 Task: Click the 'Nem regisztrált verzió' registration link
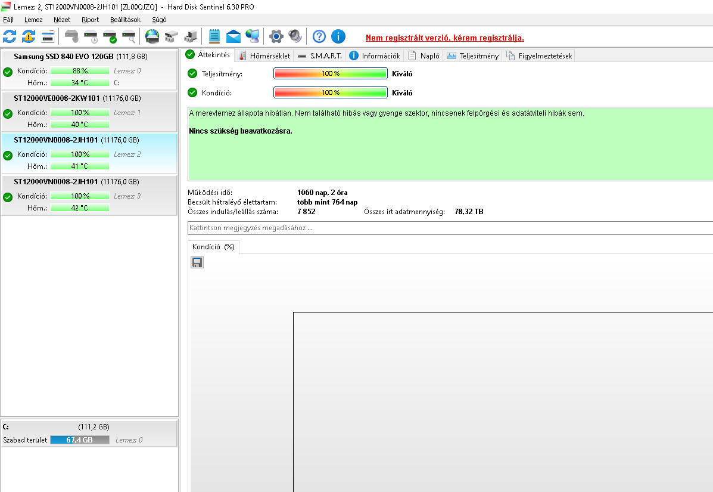[445, 38]
